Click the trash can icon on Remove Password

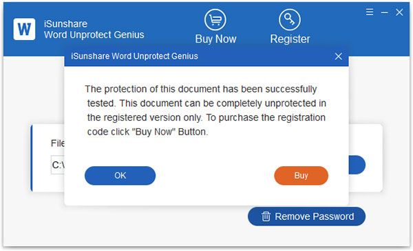click(266, 217)
